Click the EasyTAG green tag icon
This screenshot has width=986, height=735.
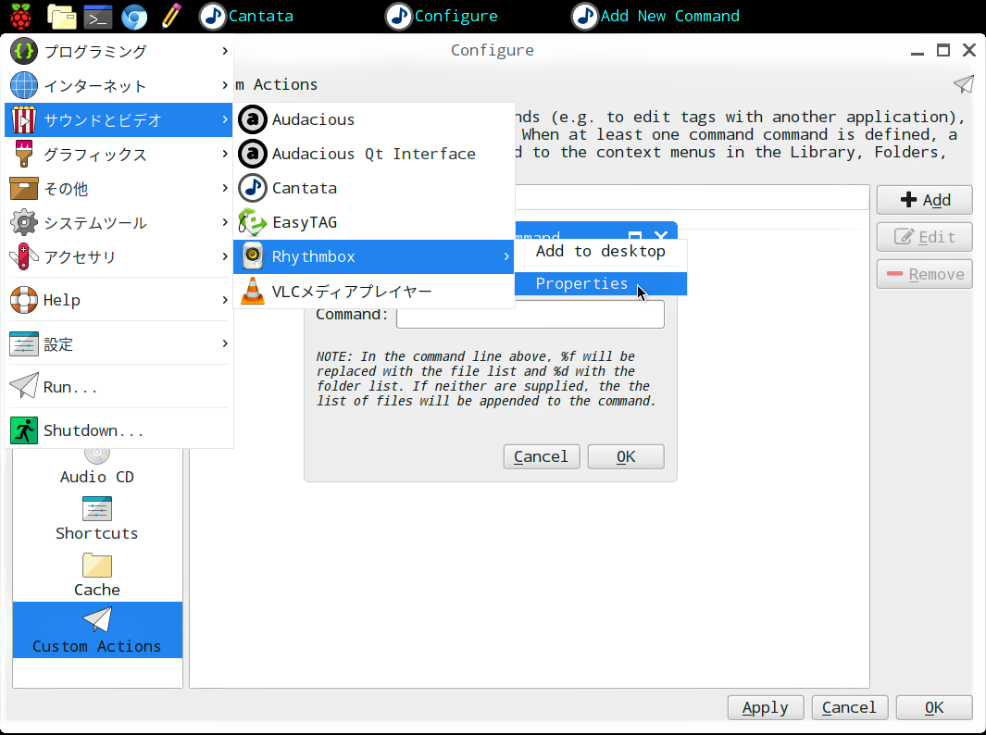click(x=253, y=222)
